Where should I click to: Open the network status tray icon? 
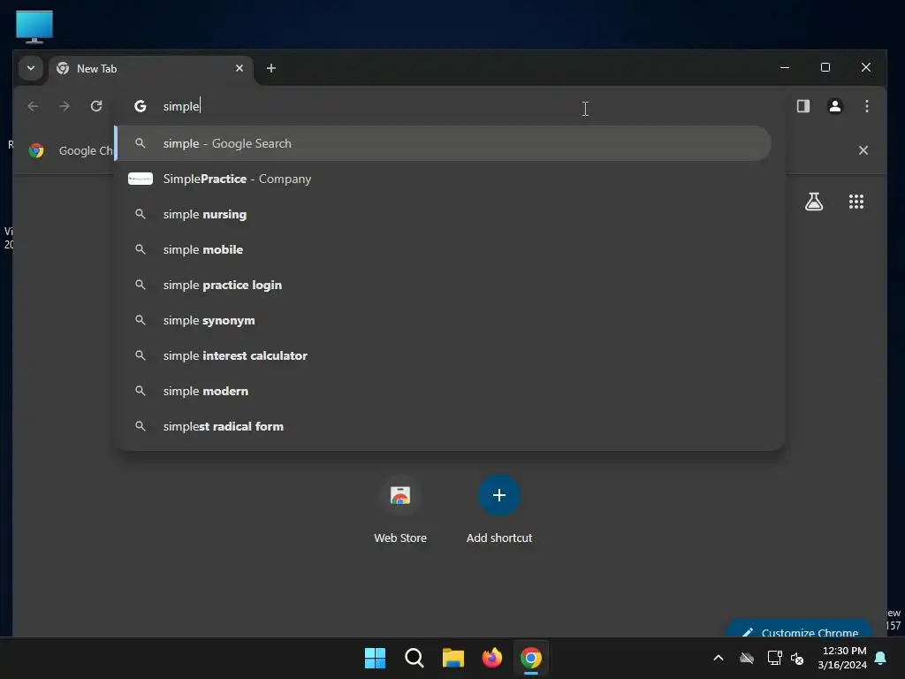774,658
